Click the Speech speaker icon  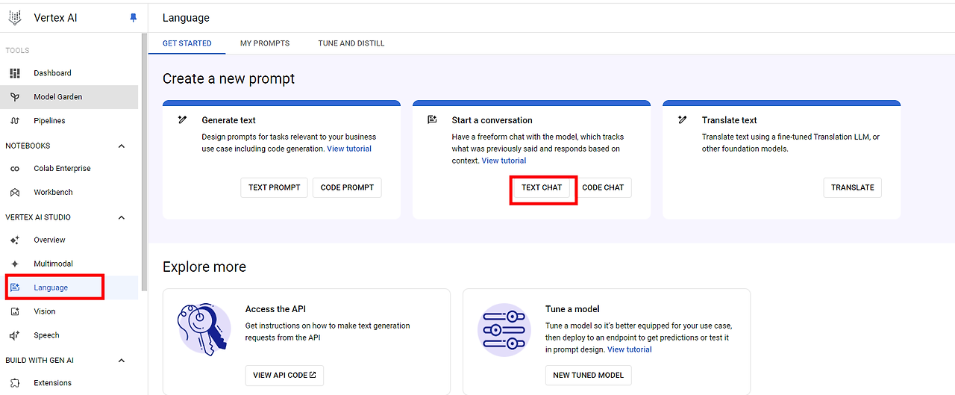pos(15,335)
